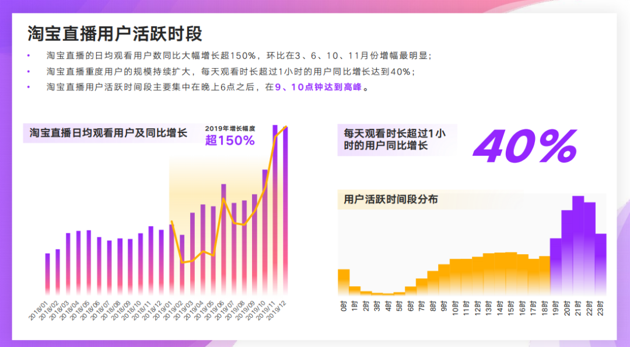
Task: Click the 2019/02 bar in the daily viewers chart
Action: point(182,265)
